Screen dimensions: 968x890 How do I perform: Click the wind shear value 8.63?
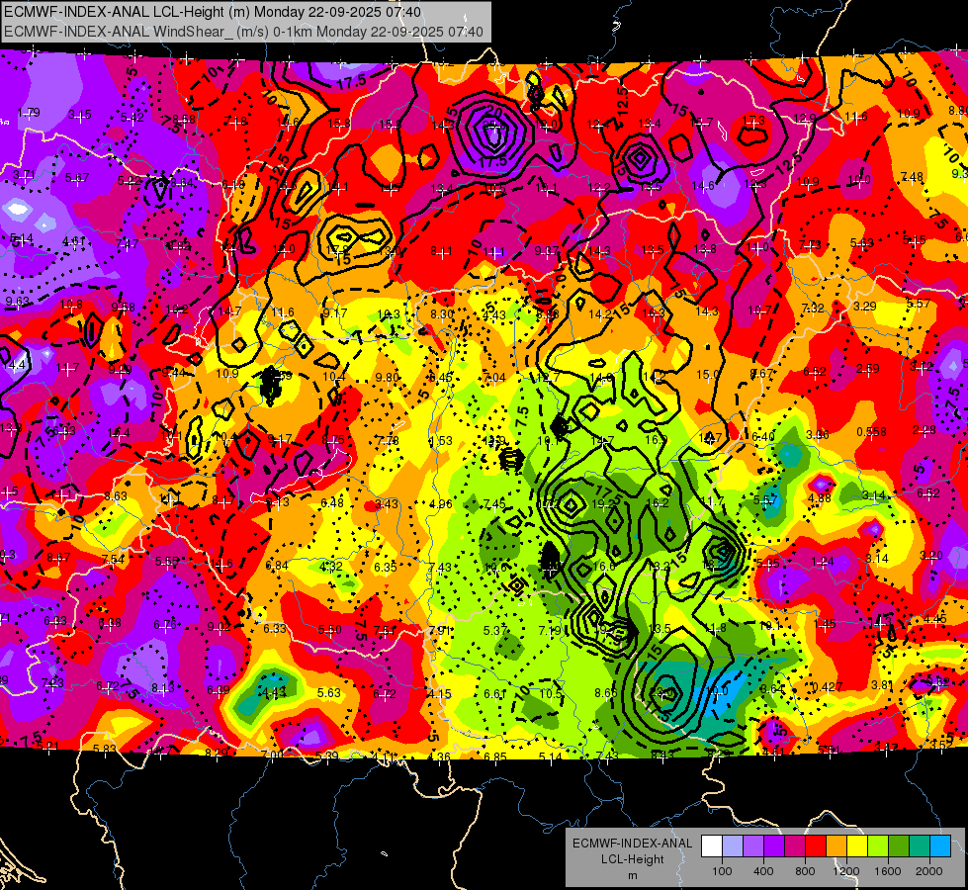[x=116, y=496]
